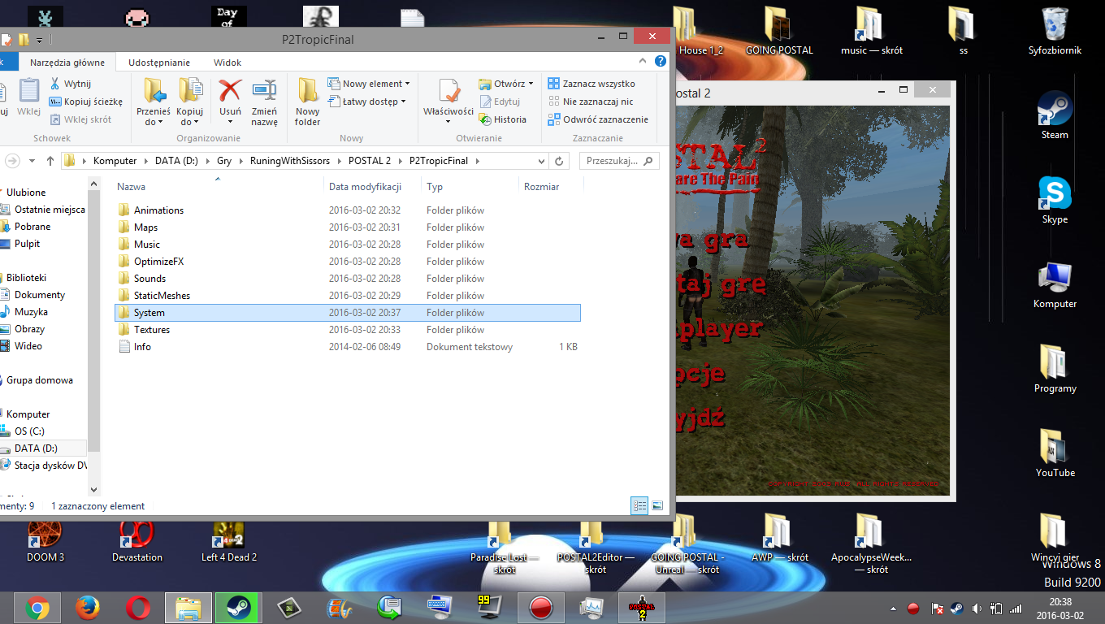Select the Music folder
This screenshot has height=624, width=1105.
147,245
